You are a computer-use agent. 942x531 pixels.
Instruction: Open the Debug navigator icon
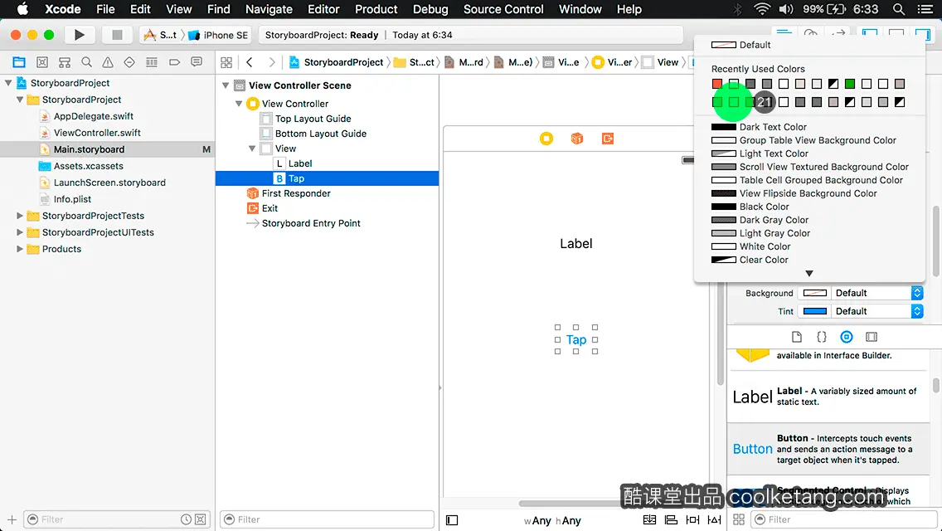tap(152, 62)
